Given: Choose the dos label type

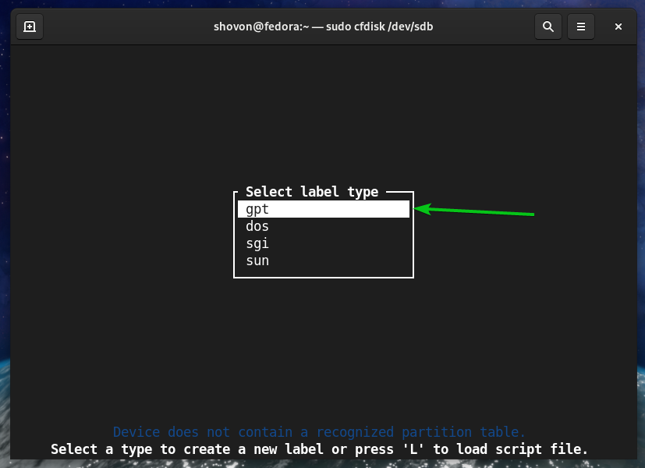Looking at the screenshot, I should coord(257,226).
